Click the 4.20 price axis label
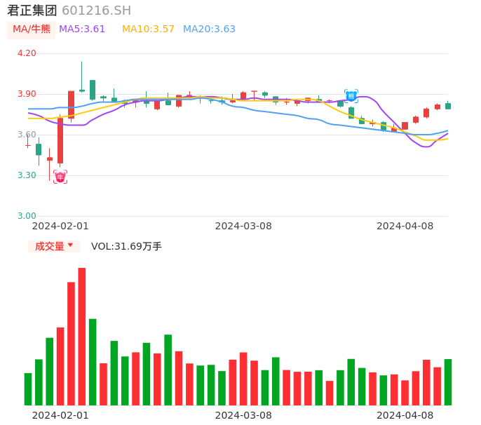The width and height of the screenshot is (481, 425). [27, 53]
